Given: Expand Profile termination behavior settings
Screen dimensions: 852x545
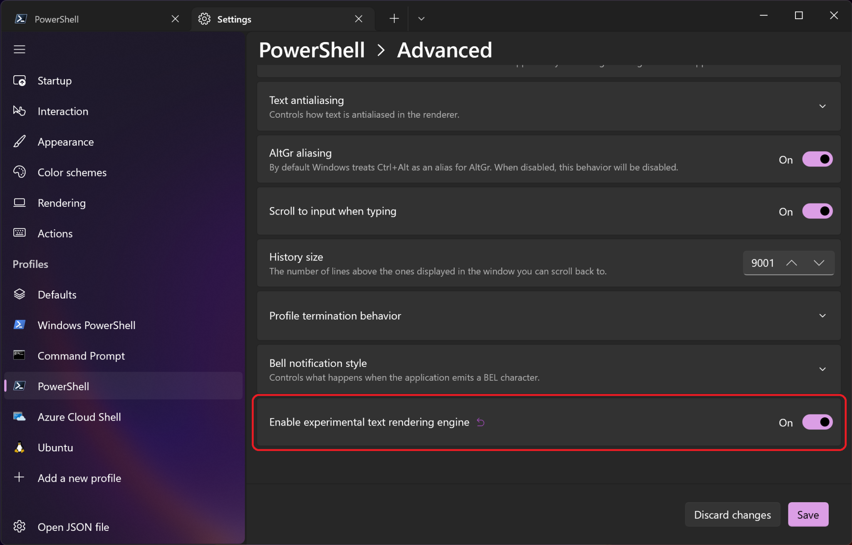Looking at the screenshot, I should pos(822,316).
